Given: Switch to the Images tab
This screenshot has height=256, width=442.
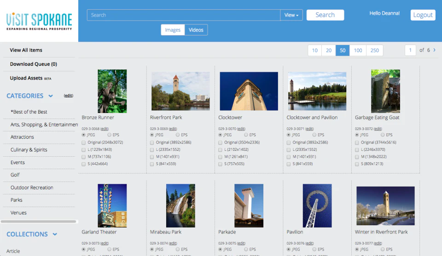Looking at the screenshot, I should 173,30.
